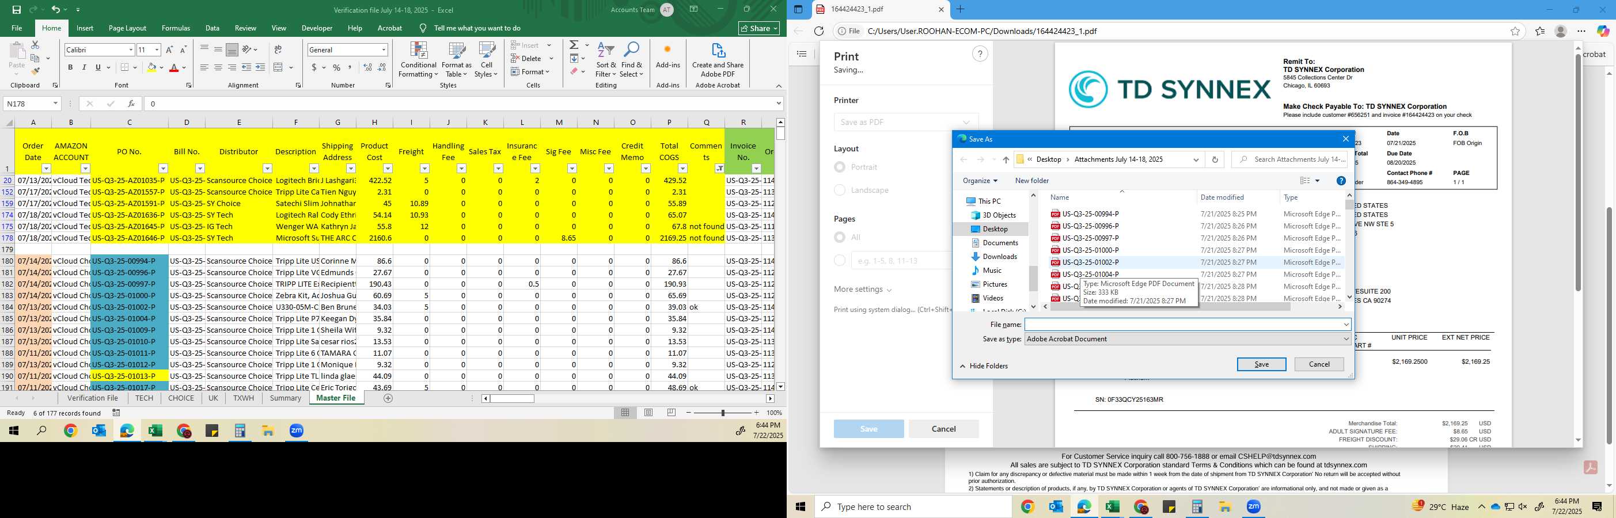Click the Add-ins ribbon button

[667, 56]
